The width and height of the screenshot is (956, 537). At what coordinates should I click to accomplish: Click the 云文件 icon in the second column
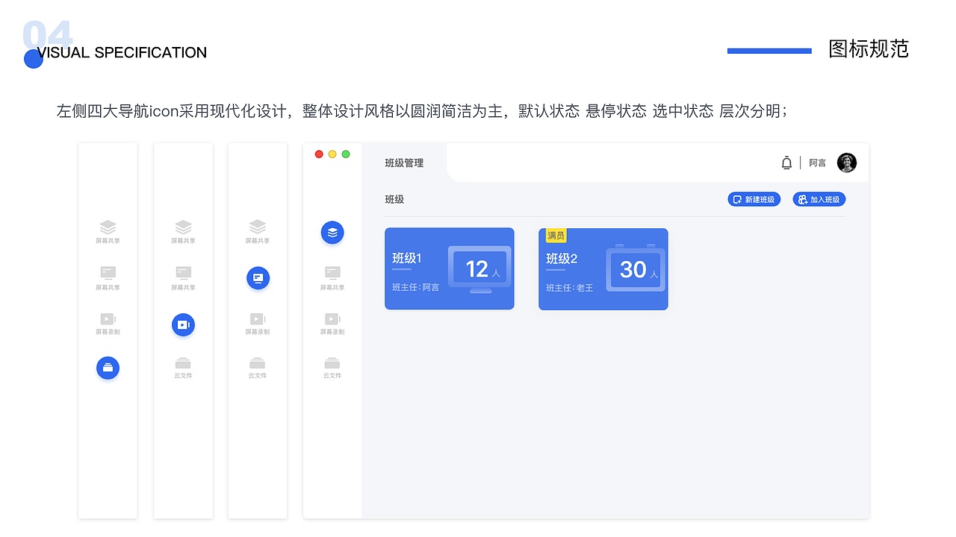coord(183,363)
